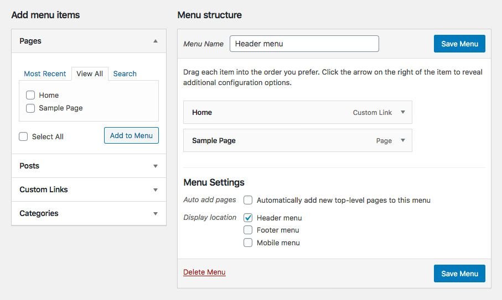Uncheck Header menu display location

[x=248, y=218]
